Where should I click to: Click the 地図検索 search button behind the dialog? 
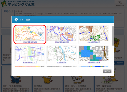point(119,63)
